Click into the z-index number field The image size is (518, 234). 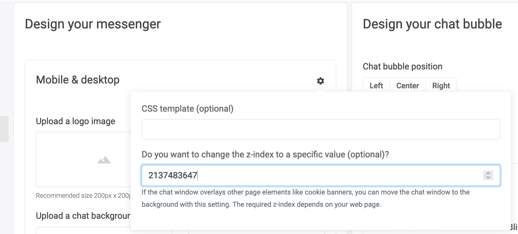311,175
